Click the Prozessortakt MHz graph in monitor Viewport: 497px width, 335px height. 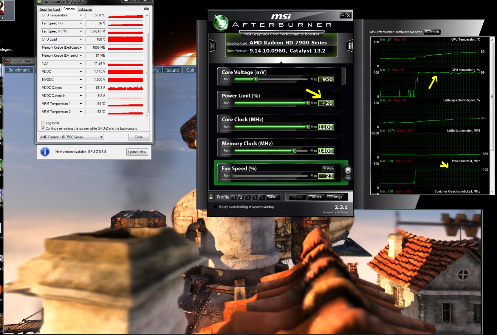[x=430, y=175]
